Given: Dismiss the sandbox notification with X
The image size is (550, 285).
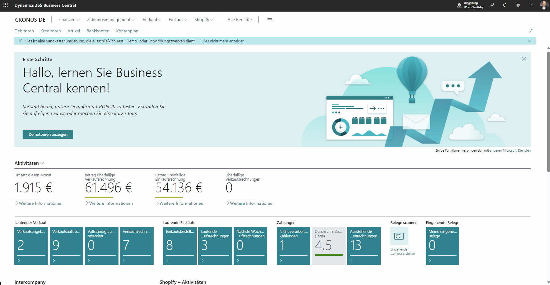Looking at the screenshot, I should 20,41.
